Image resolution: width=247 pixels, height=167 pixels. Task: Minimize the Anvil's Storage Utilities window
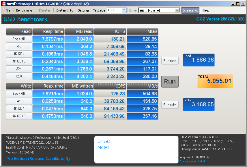point(233,4)
